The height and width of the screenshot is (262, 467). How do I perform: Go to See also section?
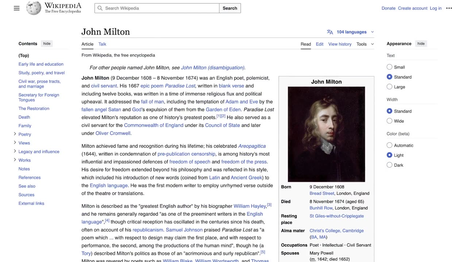coord(27,186)
